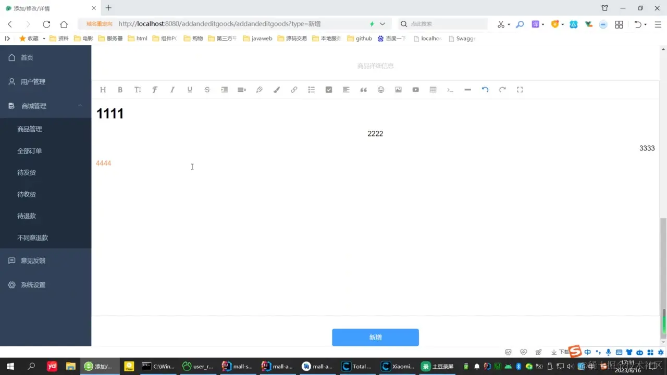
Task: Reload the page with the refresh button
Action: coord(46,24)
